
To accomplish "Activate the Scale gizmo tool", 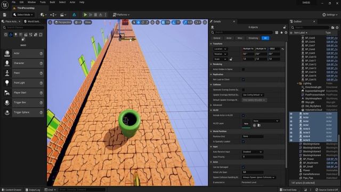I will coord(147,22).
